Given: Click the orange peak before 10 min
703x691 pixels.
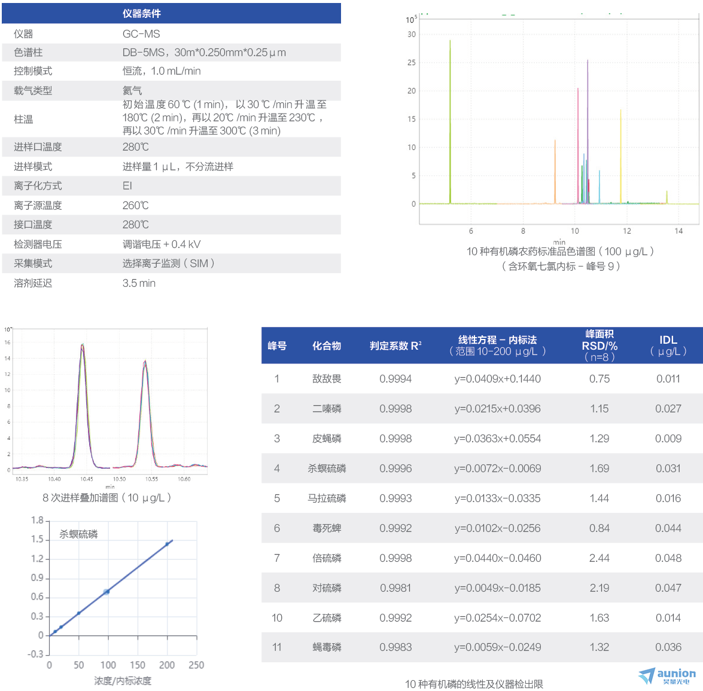Looking at the screenshot, I should pyautogui.click(x=555, y=173).
